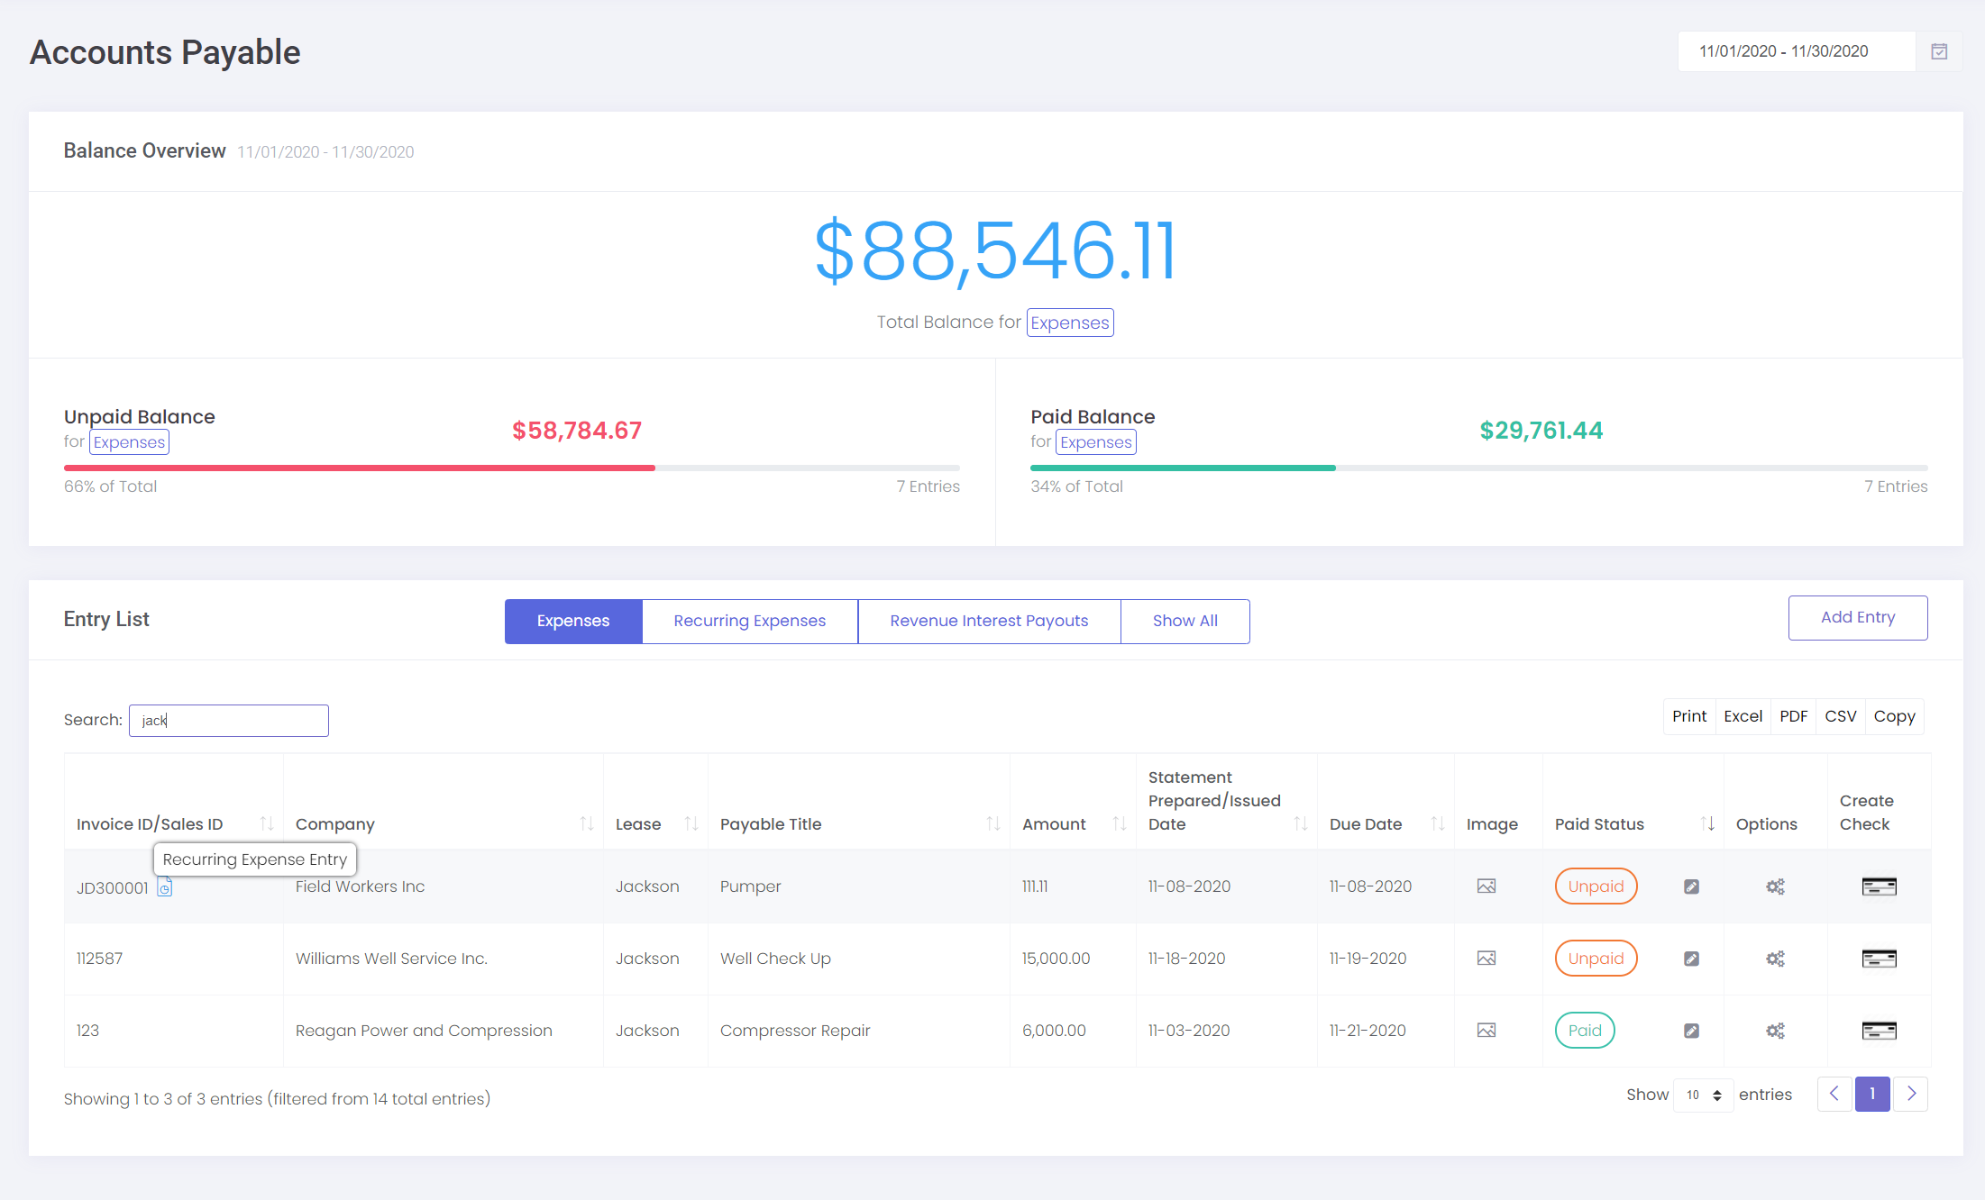
Task: Create check for Reagan Power and Compression
Action: pos(1879,1031)
